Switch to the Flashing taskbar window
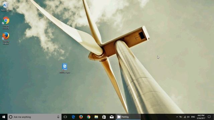 [128, 117]
